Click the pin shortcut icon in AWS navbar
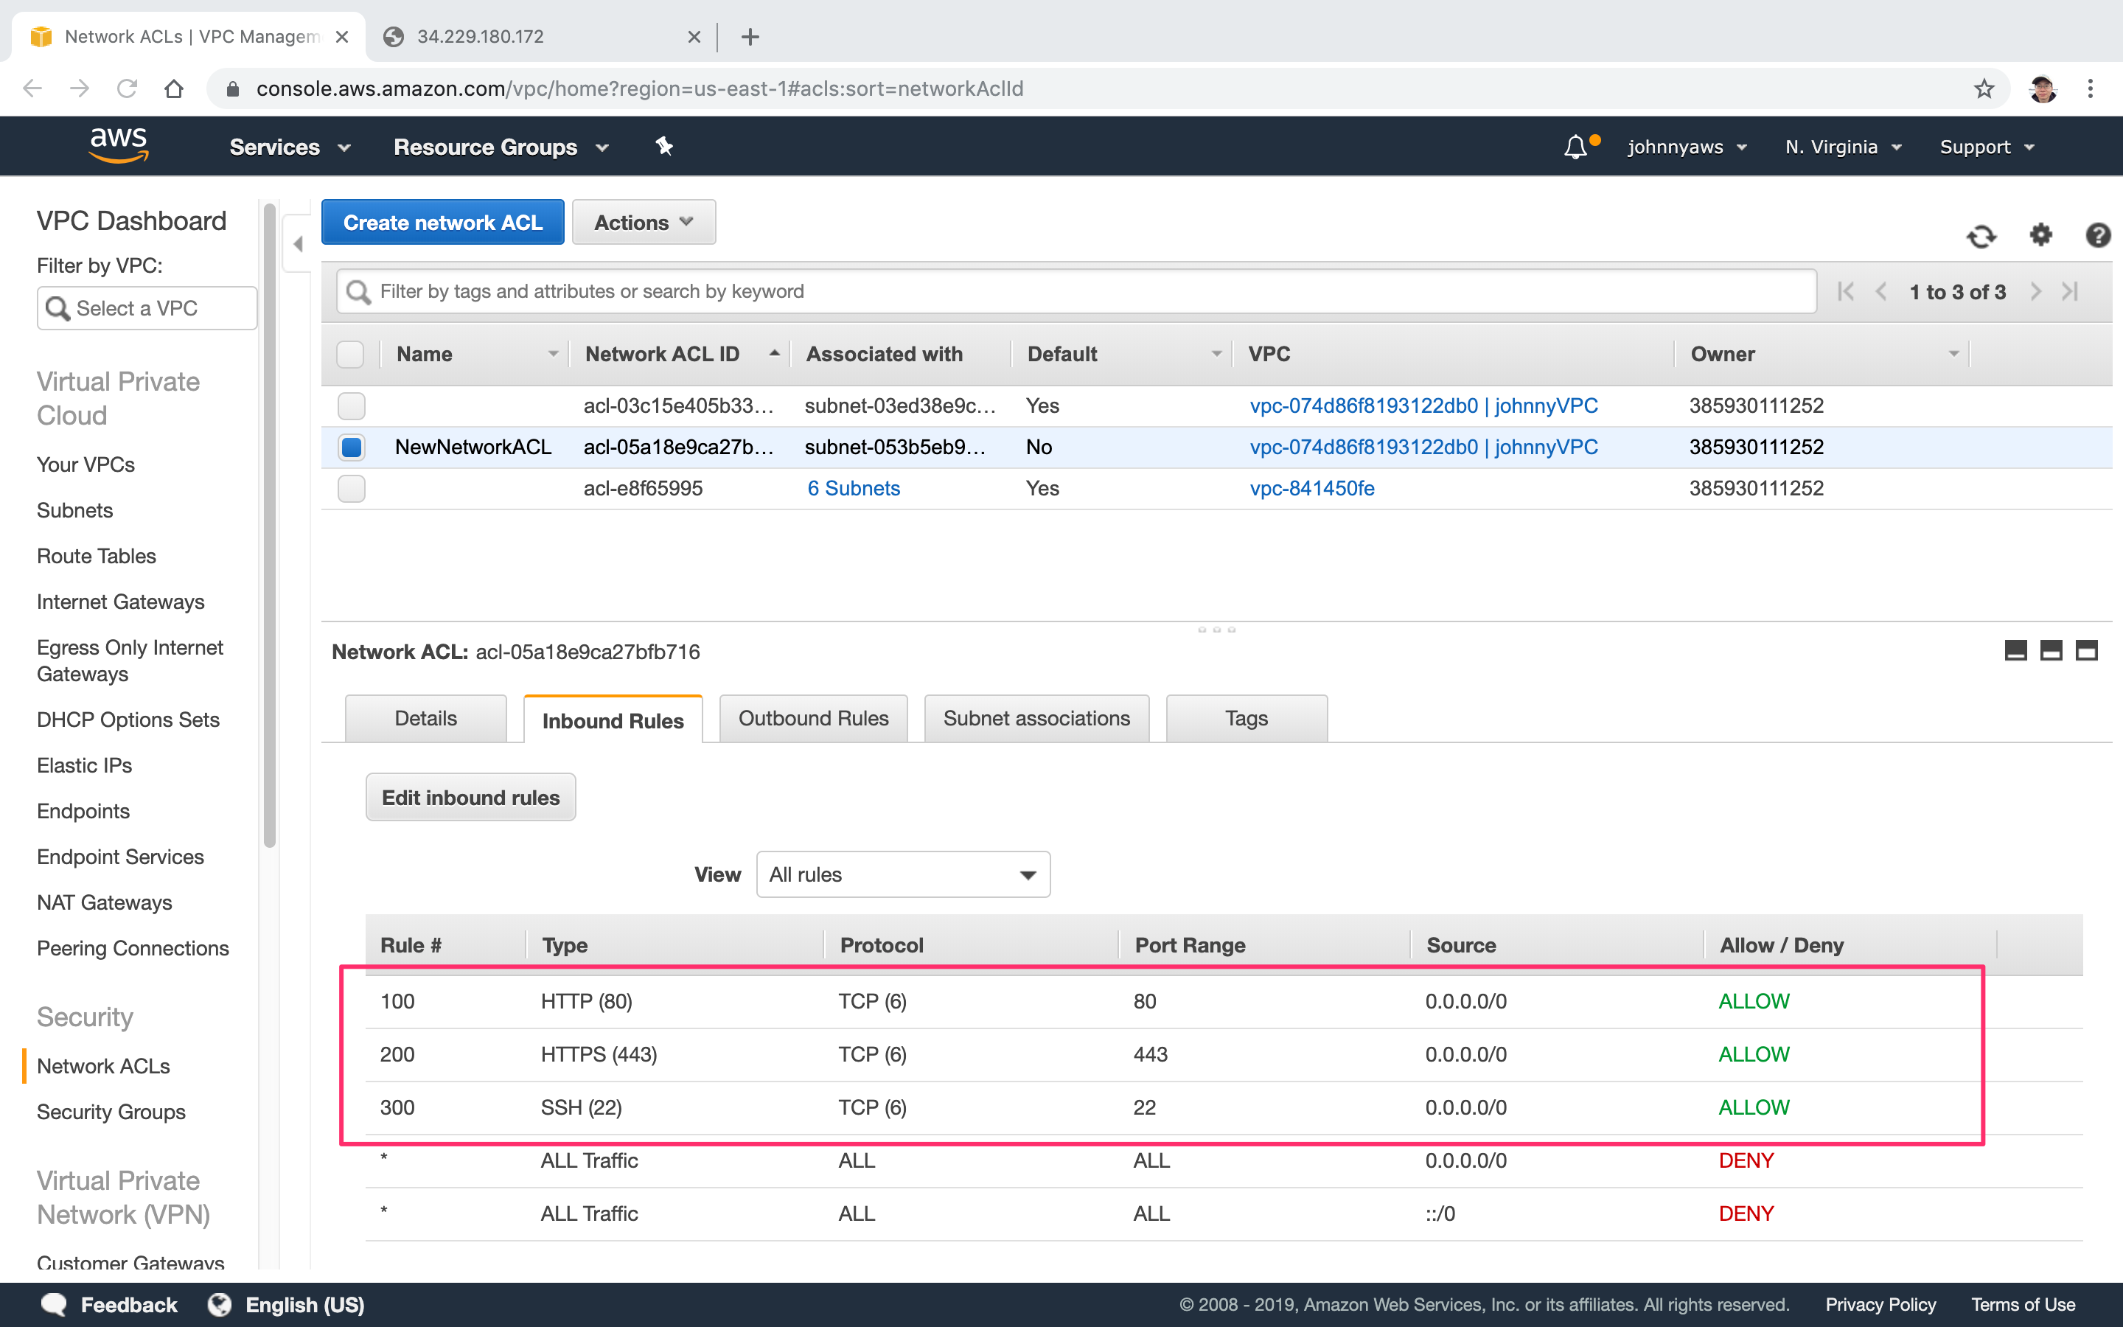2123x1327 pixels. click(664, 147)
